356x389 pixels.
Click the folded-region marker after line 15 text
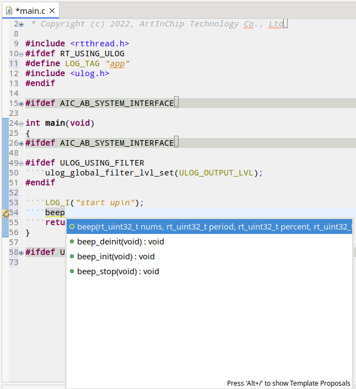pos(176,102)
